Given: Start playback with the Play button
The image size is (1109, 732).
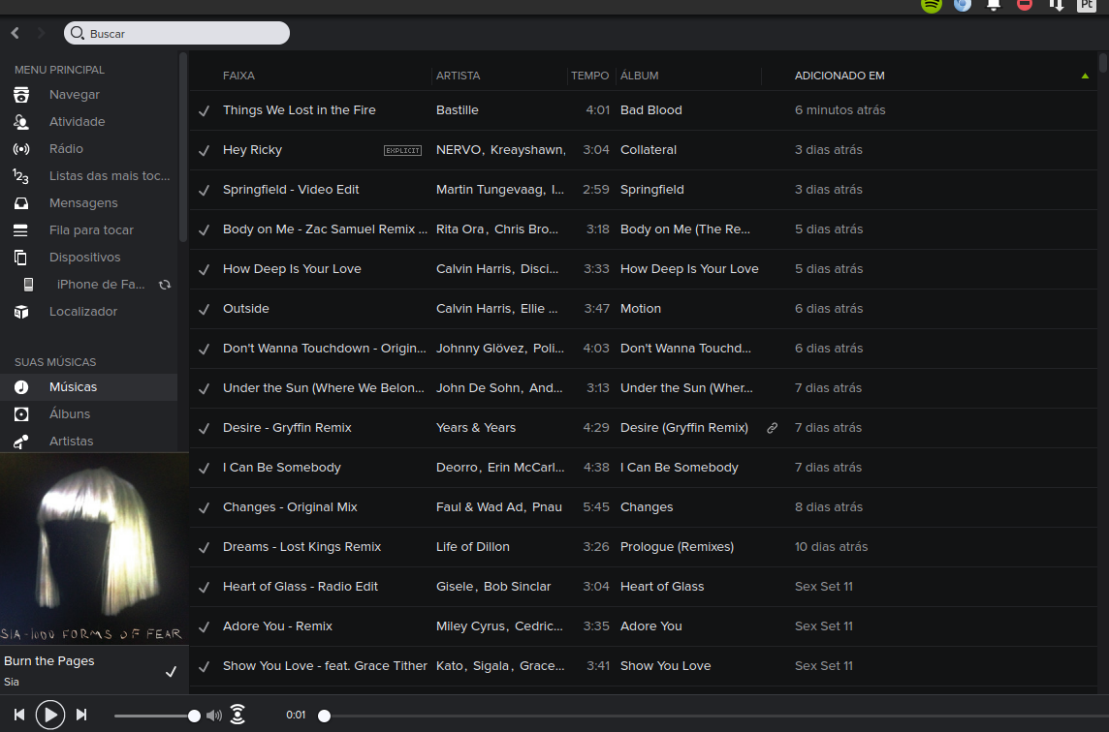Looking at the screenshot, I should coord(50,715).
